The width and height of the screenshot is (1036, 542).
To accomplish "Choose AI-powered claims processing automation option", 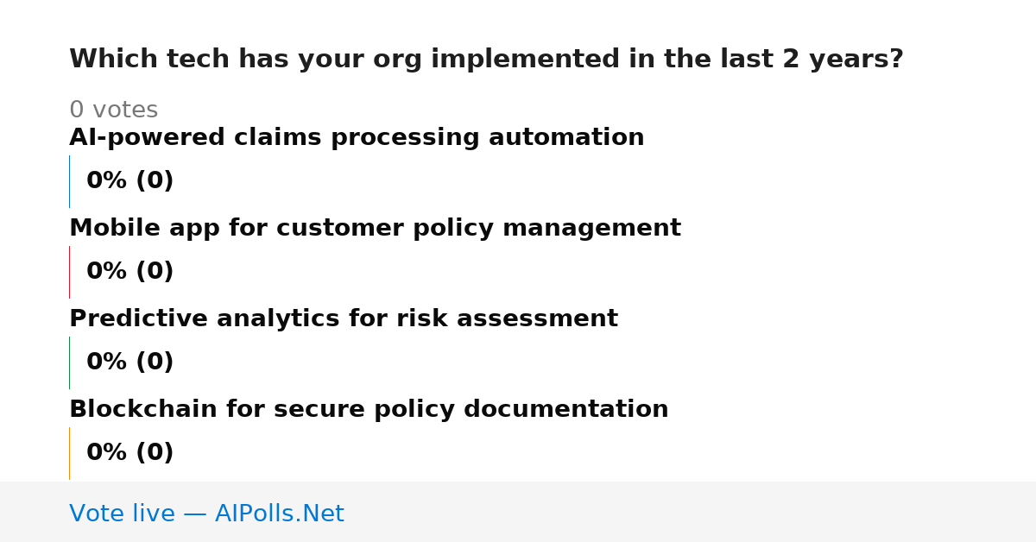I will [357, 138].
